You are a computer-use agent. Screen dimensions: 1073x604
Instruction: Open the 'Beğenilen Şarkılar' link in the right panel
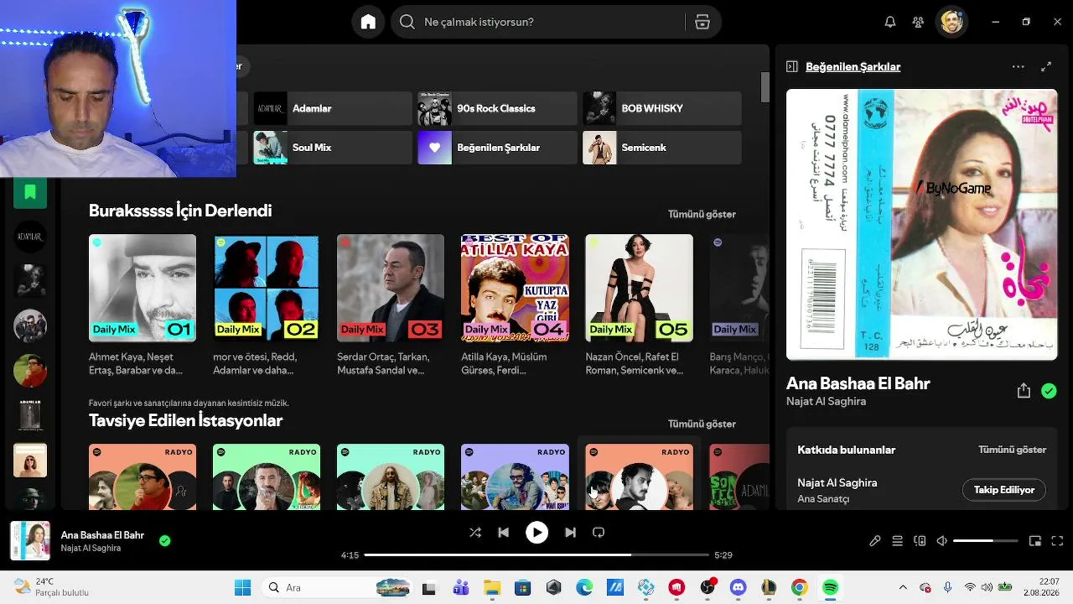(x=853, y=66)
